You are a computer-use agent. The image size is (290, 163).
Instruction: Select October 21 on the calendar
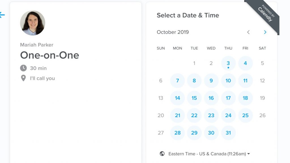click(178, 115)
